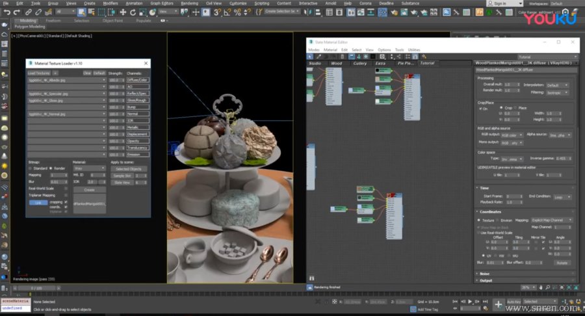The width and height of the screenshot is (585, 316).
Task: Select Crop radio in Crop/Place section
Action: pyautogui.click(x=501, y=108)
